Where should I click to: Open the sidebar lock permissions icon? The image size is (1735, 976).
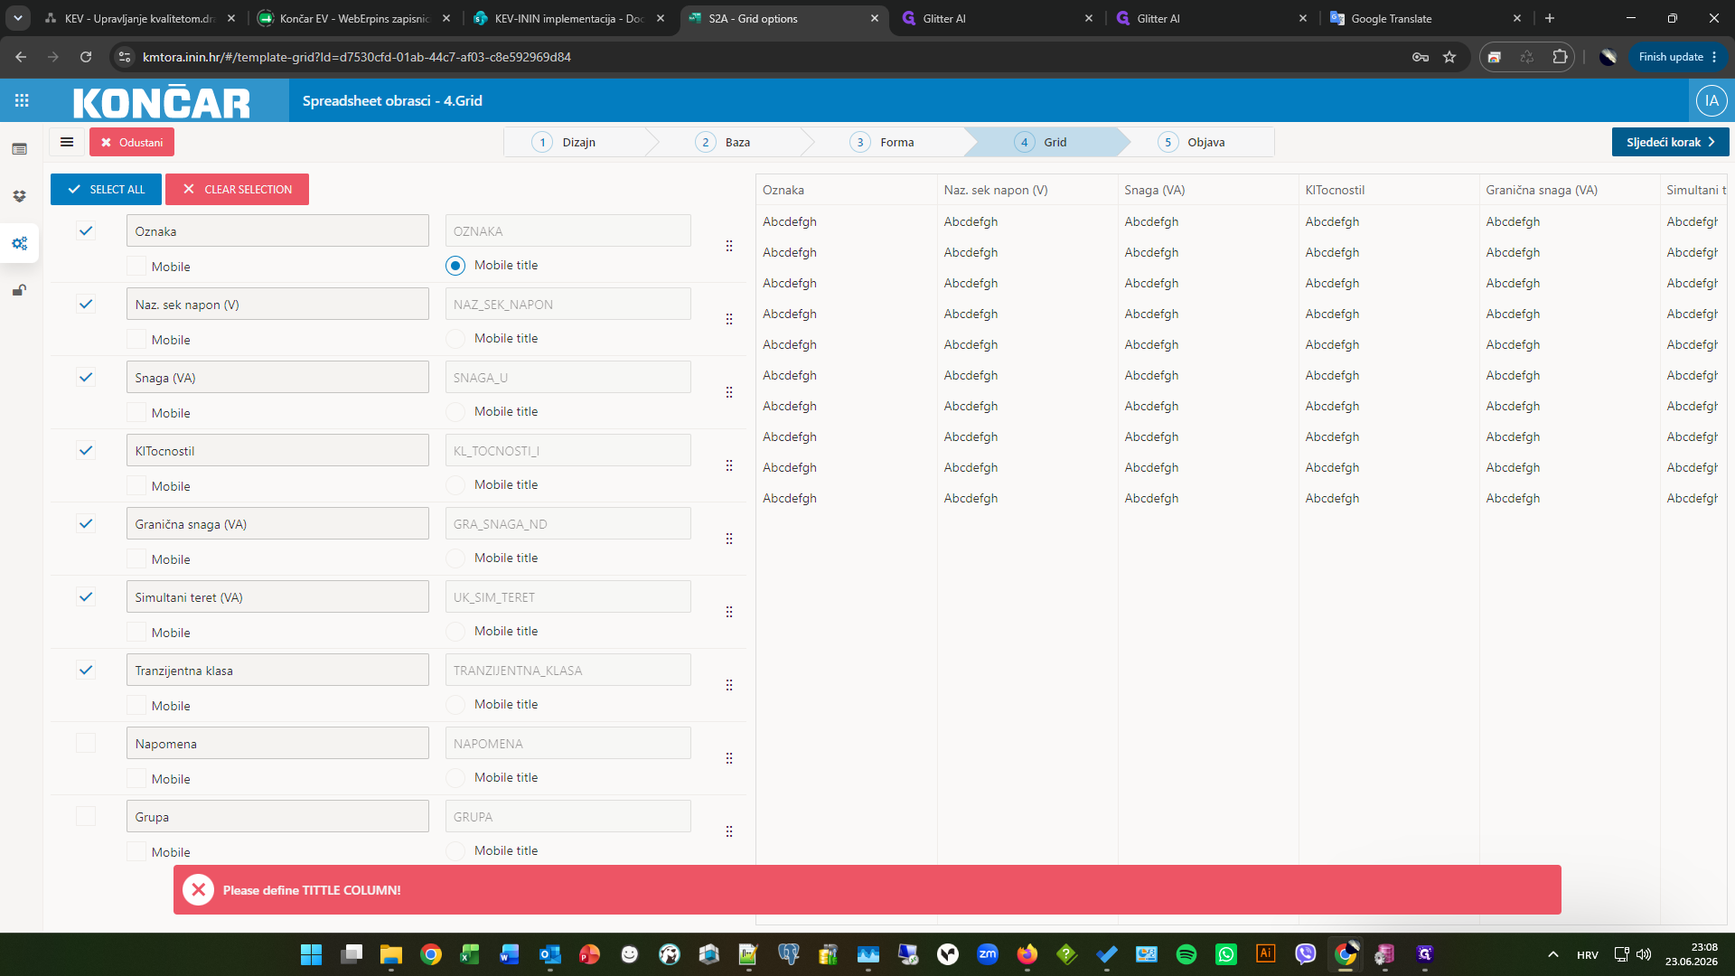tap(19, 290)
